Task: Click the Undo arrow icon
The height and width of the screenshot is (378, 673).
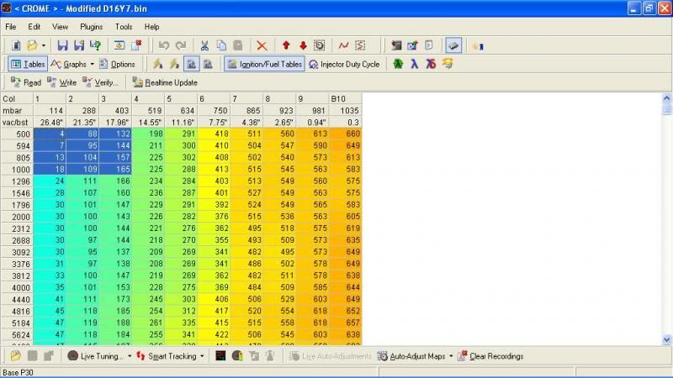Action: click(x=164, y=45)
